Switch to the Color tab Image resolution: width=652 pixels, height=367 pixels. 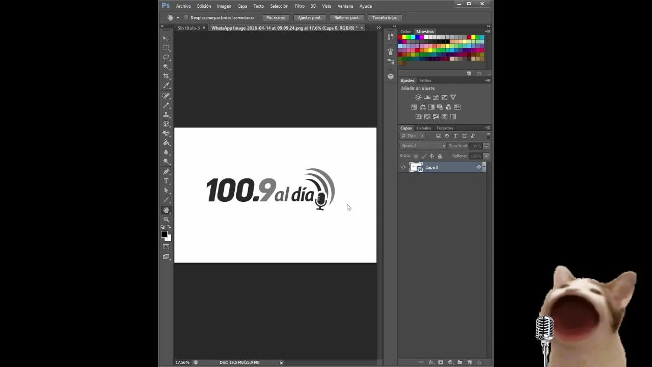(405, 32)
